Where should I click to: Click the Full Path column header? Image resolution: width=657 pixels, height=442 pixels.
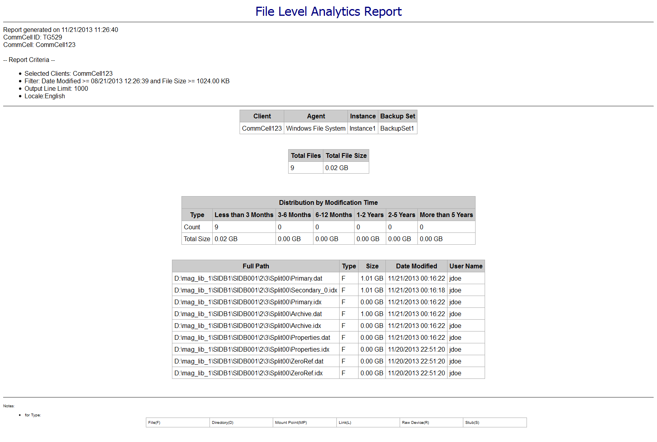click(x=255, y=266)
